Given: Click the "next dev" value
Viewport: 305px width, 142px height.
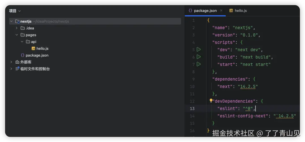Looking at the screenshot, I should [248, 50].
